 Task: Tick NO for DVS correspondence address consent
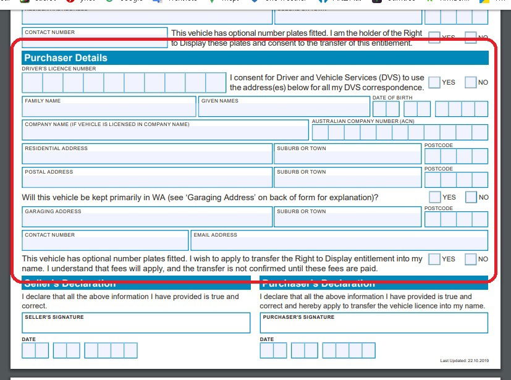tap(471, 82)
